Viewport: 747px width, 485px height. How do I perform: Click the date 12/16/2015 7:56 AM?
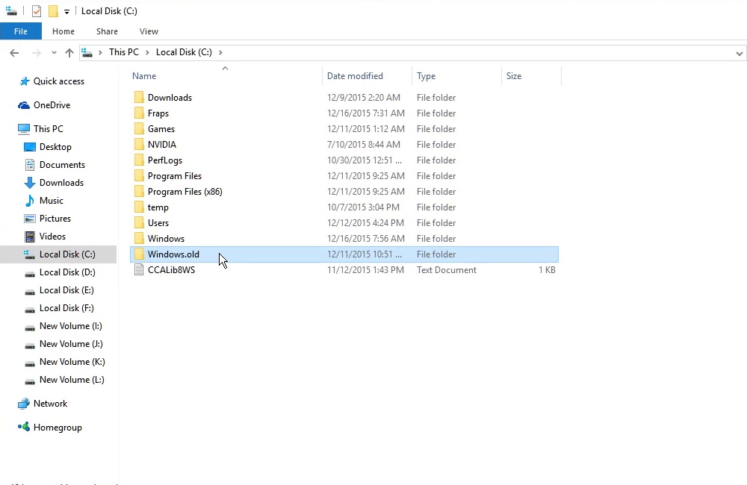click(366, 239)
